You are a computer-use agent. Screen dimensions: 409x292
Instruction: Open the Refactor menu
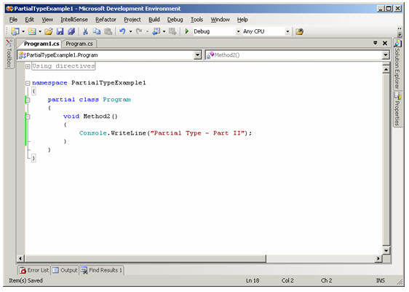[x=106, y=20]
